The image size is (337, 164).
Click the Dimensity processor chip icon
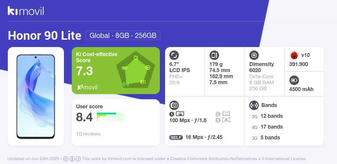click(x=254, y=55)
